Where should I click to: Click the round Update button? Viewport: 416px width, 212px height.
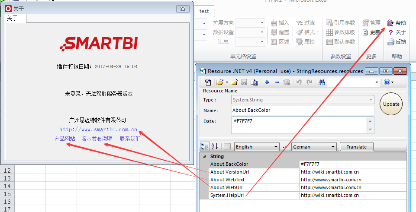click(391, 104)
